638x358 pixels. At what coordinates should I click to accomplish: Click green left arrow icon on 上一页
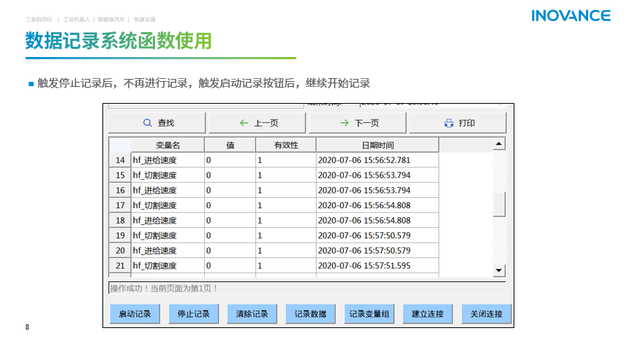tap(244, 123)
